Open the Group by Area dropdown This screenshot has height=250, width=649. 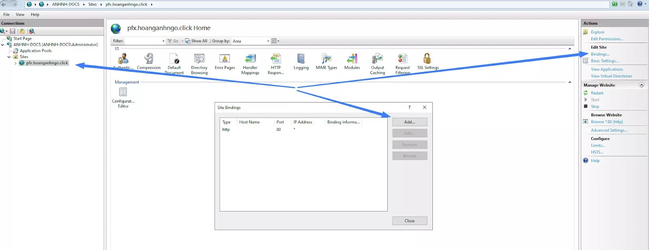pyautogui.click(x=268, y=41)
